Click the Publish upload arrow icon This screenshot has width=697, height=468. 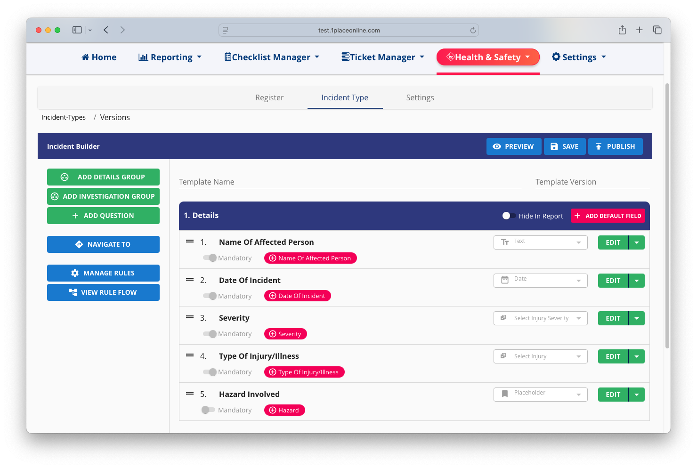coord(598,146)
